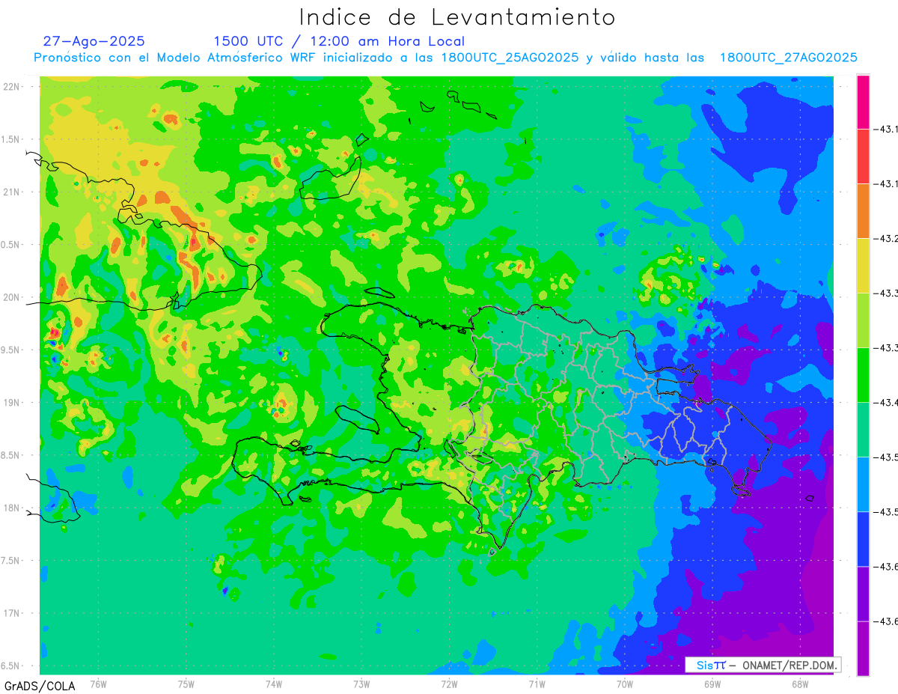Pick the teal-green legend swatch
The image size is (898, 694).
point(863,430)
